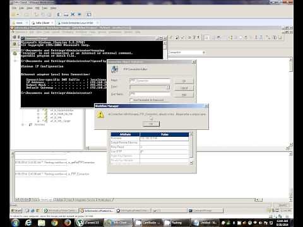The height and width of the screenshot is (227, 303).
Task: Click the connection Name input field
Action: pyautogui.click(x=150, y=81)
